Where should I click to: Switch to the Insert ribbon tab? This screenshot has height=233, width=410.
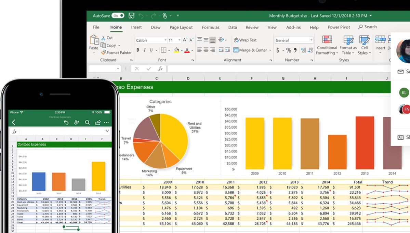(136, 27)
